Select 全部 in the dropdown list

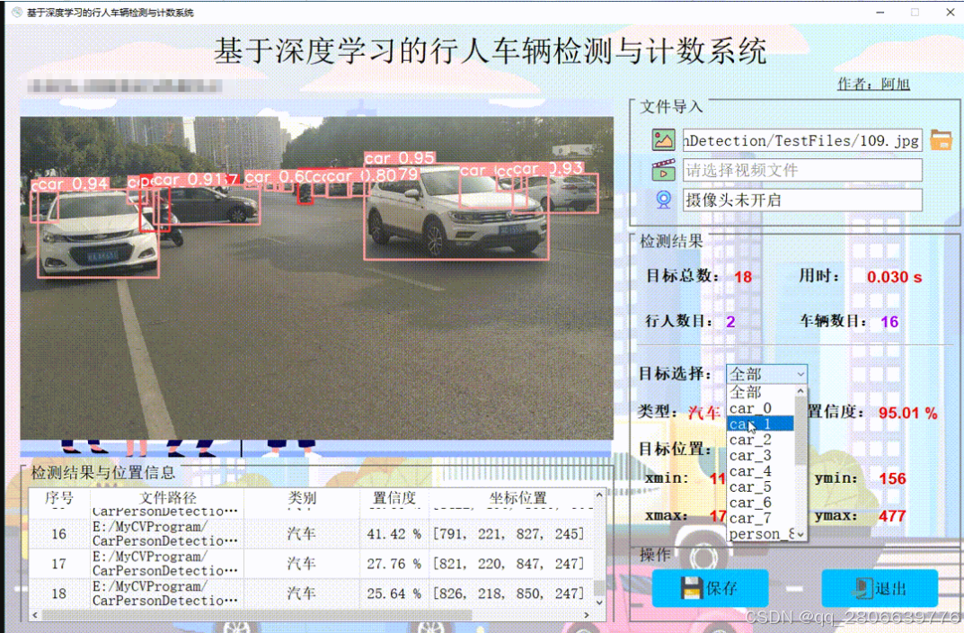760,392
